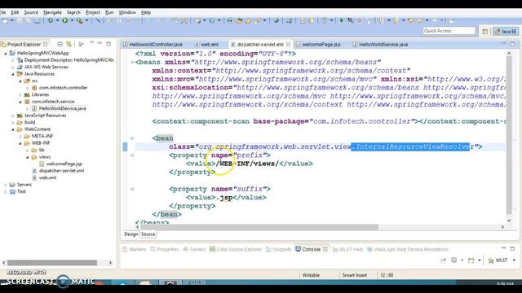Switch to HelloworldController.java tab
Viewport: 522px width, 293px height.
153,44
